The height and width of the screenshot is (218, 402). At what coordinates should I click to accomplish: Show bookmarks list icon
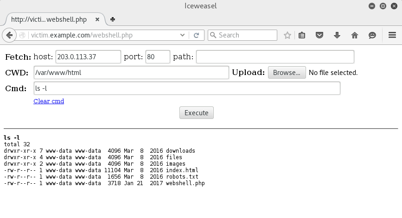pos(302,35)
